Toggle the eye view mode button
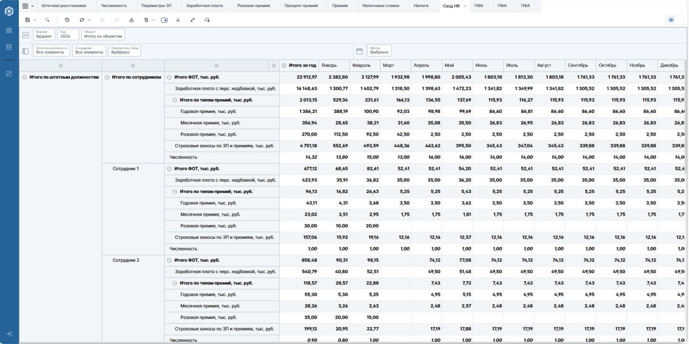The image size is (689, 344). (x=671, y=20)
